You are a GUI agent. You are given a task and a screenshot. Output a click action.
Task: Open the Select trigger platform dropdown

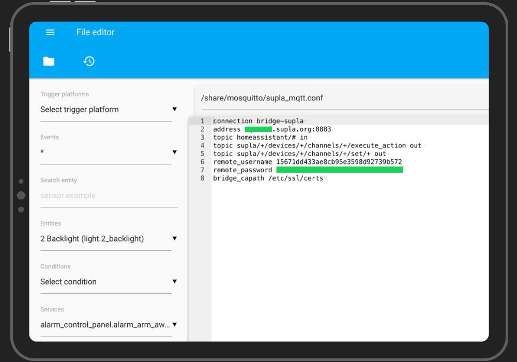click(x=106, y=109)
